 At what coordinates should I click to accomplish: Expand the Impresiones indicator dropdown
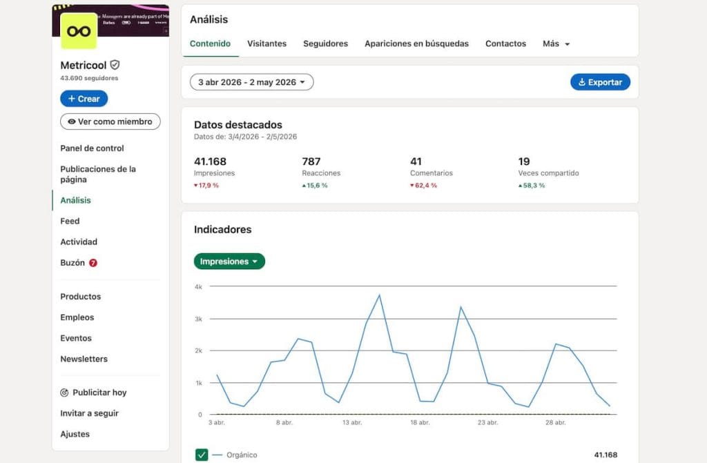click(229, 262)
